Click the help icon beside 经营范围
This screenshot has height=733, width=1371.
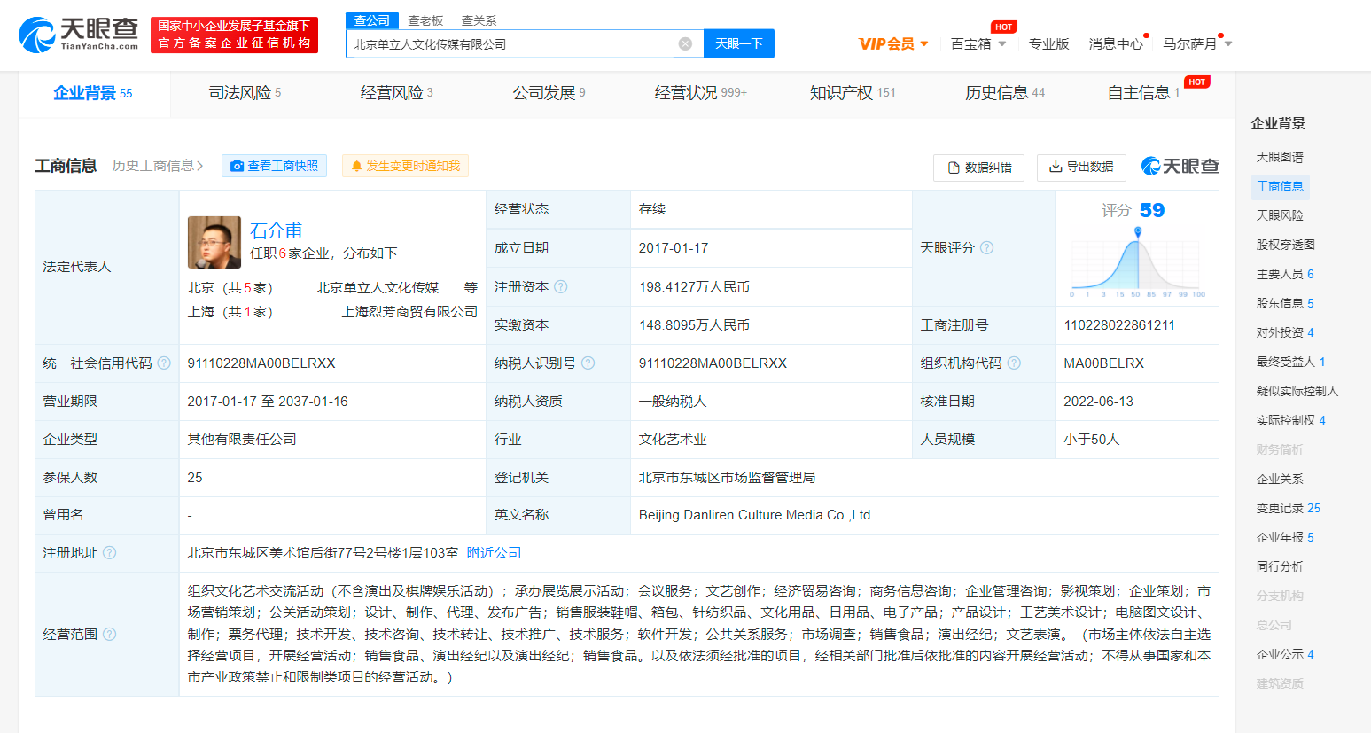point(109,634)
